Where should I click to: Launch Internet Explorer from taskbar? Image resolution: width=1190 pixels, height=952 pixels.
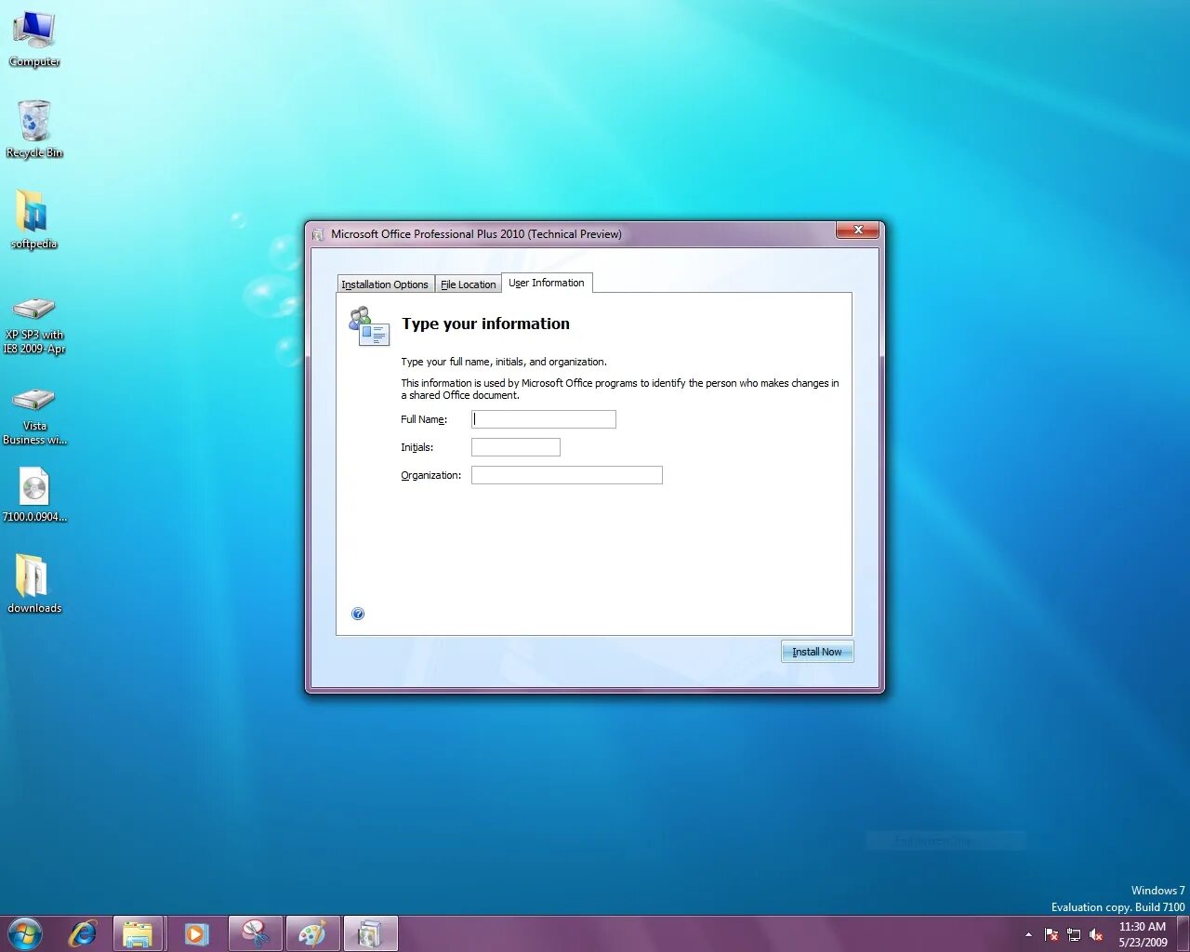pyautogui.click(x=83, y=933)
